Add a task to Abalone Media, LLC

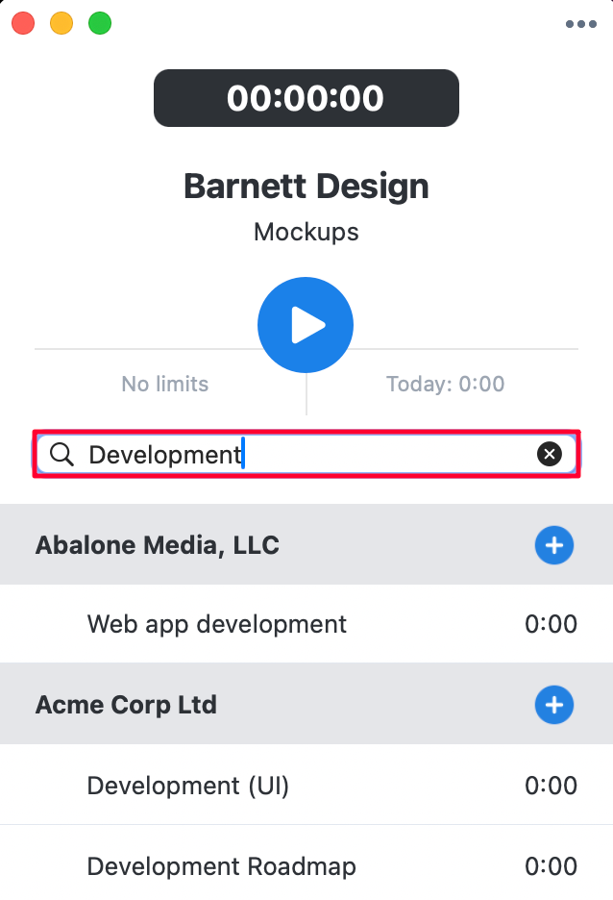pyautogui.click(x=554, y=544)
